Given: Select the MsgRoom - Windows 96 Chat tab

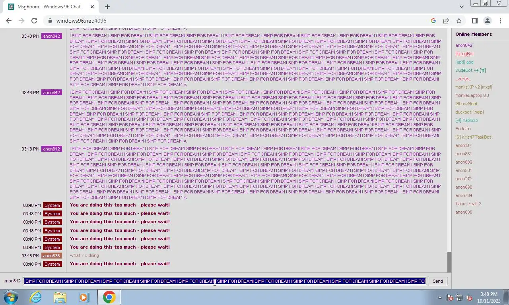Looking at the screenshot, I should click(49, 7).
